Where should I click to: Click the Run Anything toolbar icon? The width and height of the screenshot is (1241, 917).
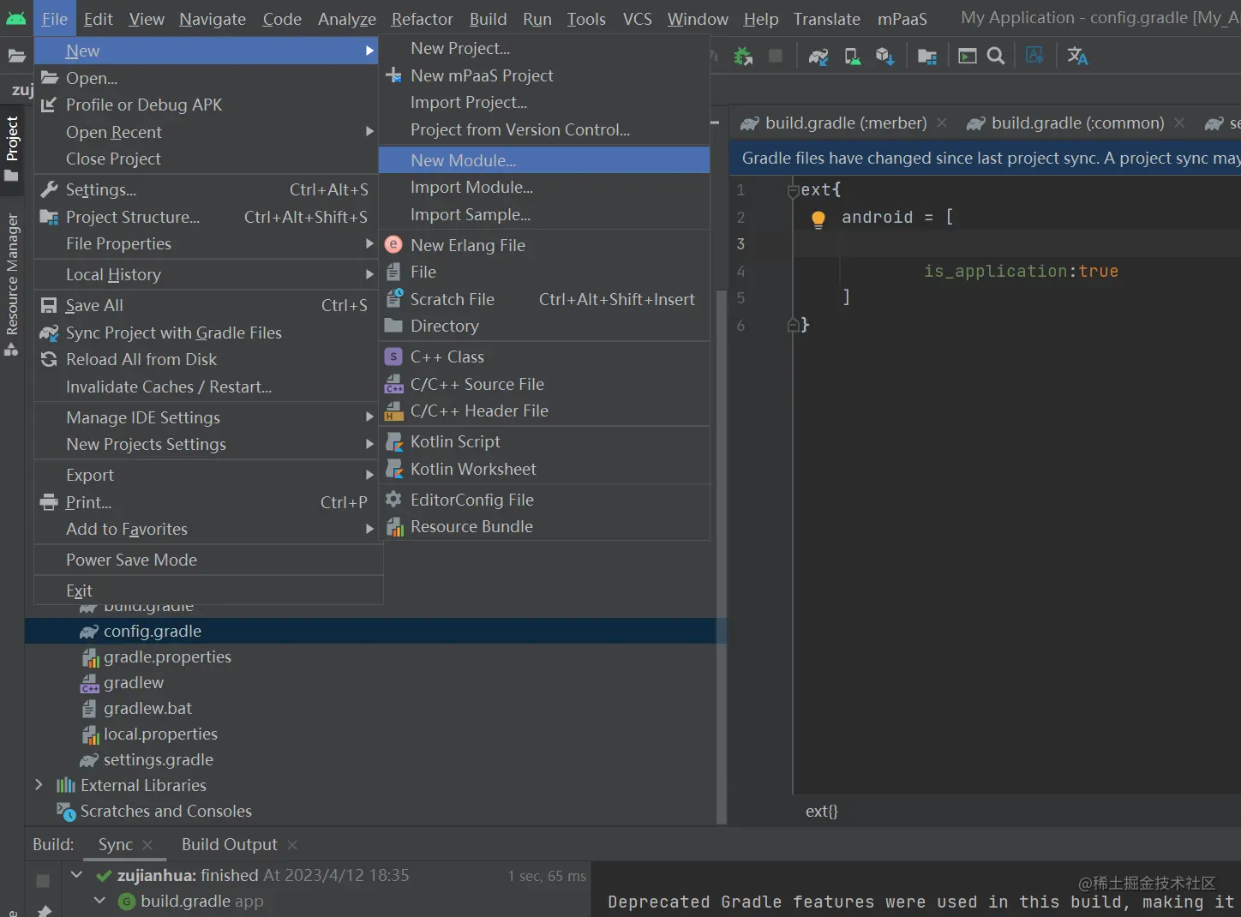[968, 57]
